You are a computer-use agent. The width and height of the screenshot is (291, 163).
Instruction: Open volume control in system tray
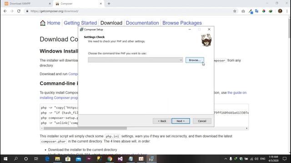[256, 159]
